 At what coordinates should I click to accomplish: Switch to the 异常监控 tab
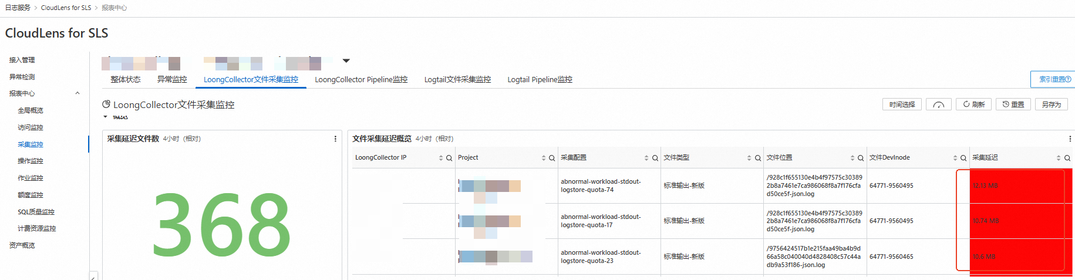172,79
